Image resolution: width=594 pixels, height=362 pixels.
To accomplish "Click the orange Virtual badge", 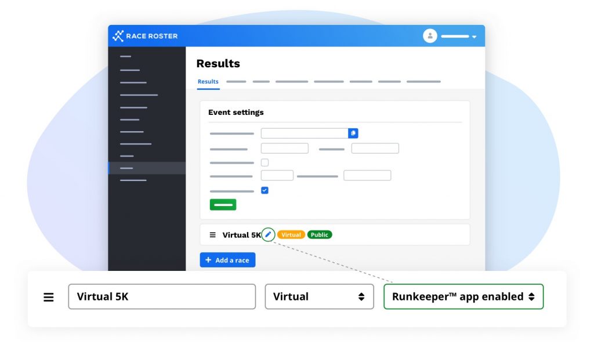I will (x=291, y=235).
